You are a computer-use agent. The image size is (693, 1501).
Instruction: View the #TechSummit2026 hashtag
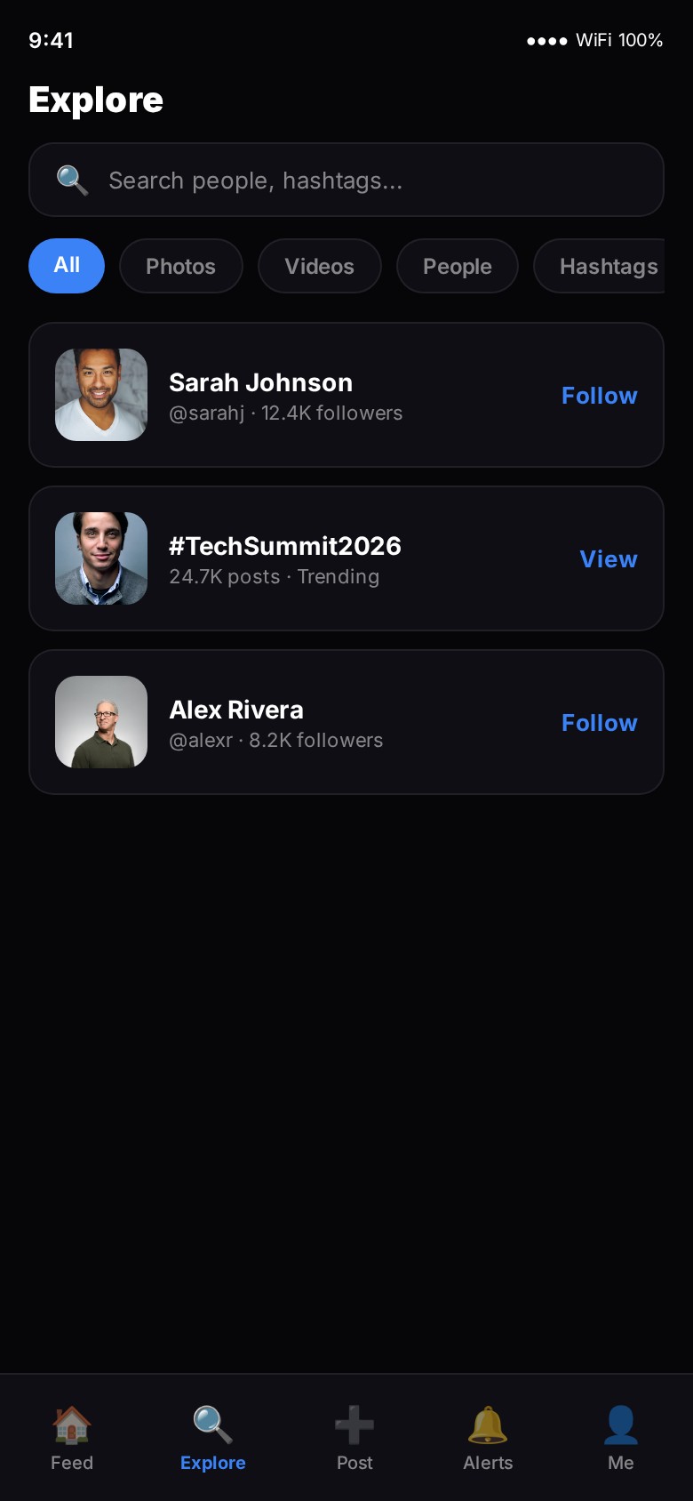coord(608,559)
